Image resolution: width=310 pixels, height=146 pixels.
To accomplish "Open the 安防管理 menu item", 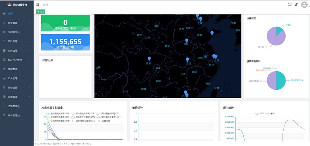I will [x=17, y=69].
